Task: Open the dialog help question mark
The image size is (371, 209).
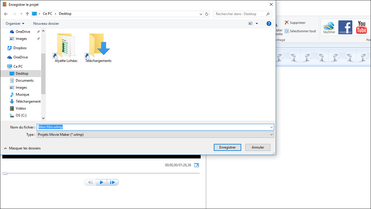Action: [x=269, y=24]
